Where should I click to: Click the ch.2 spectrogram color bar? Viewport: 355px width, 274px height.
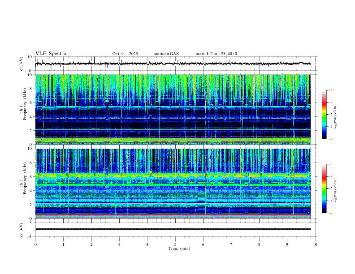click(x=325, y=188)
